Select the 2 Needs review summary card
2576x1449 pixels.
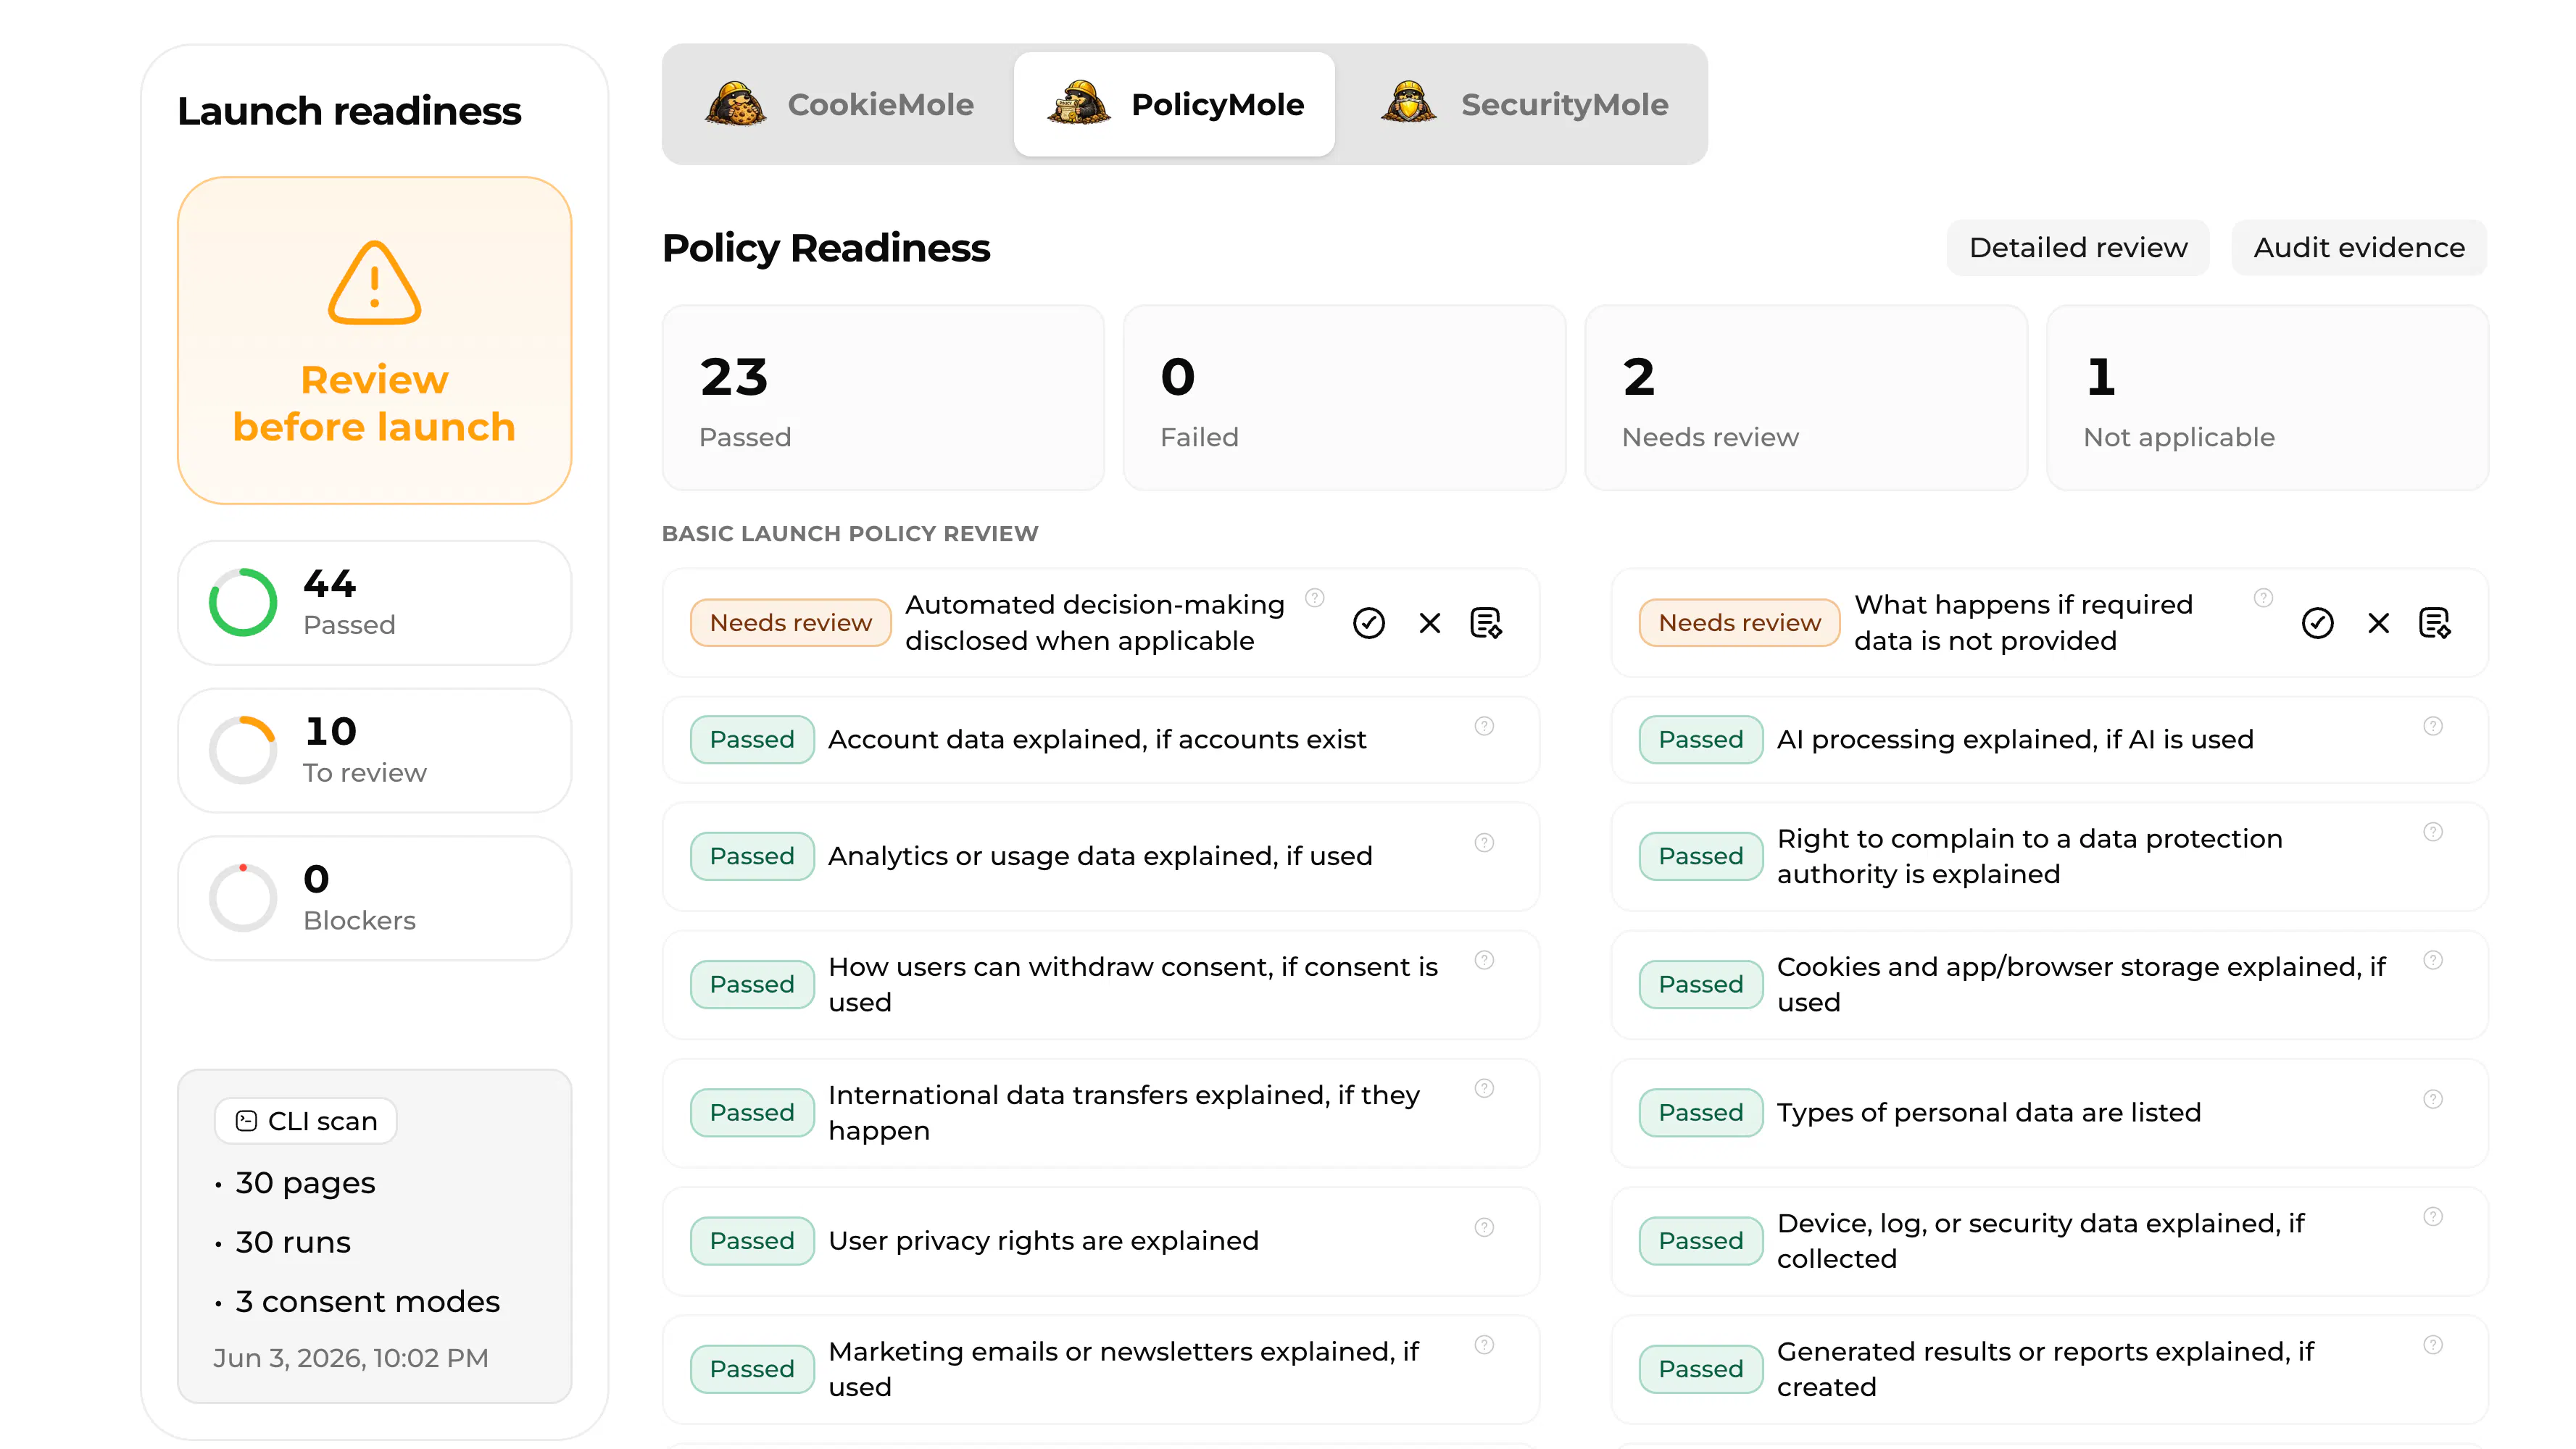(1805, 398)
